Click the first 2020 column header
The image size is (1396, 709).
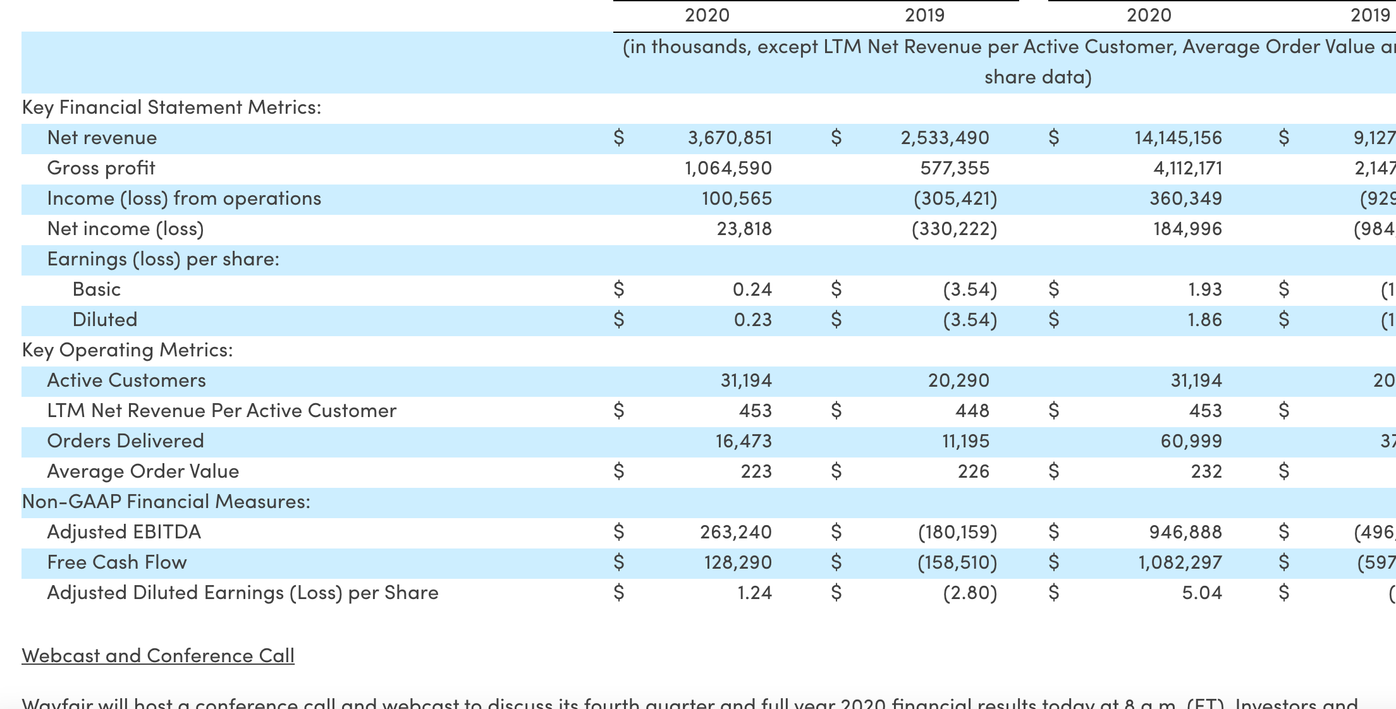707,15
